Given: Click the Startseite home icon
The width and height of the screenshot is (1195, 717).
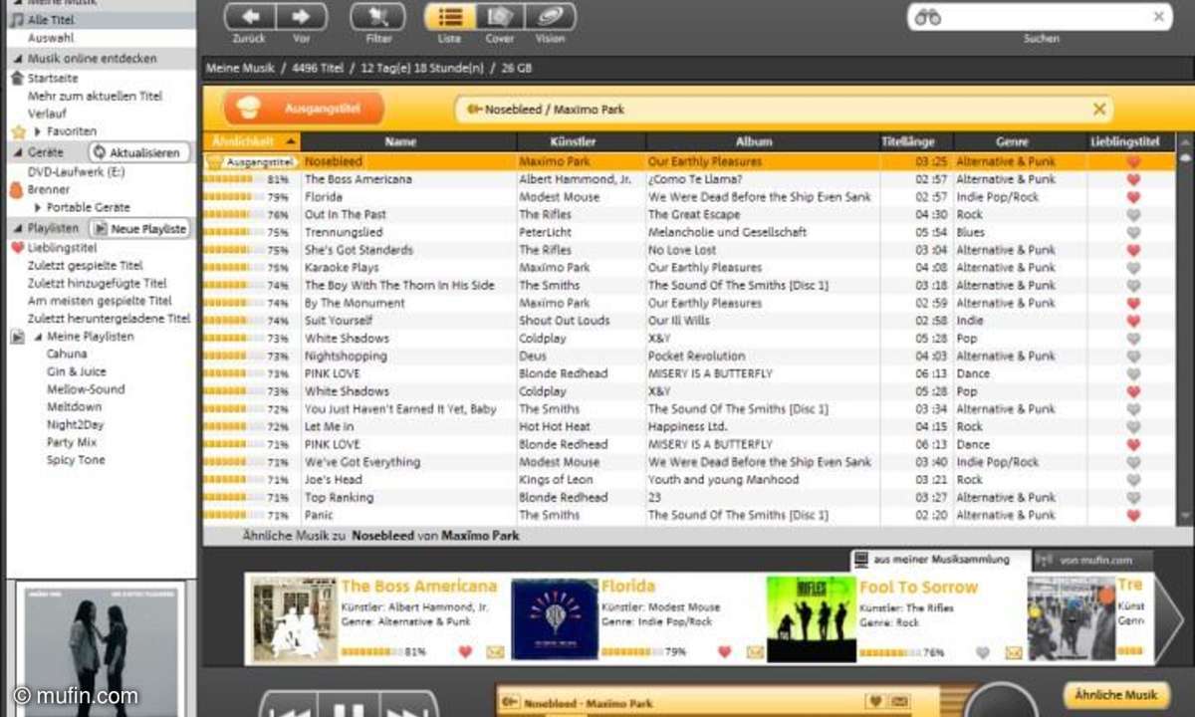Looking at the screenshot, I should [17, 78].
